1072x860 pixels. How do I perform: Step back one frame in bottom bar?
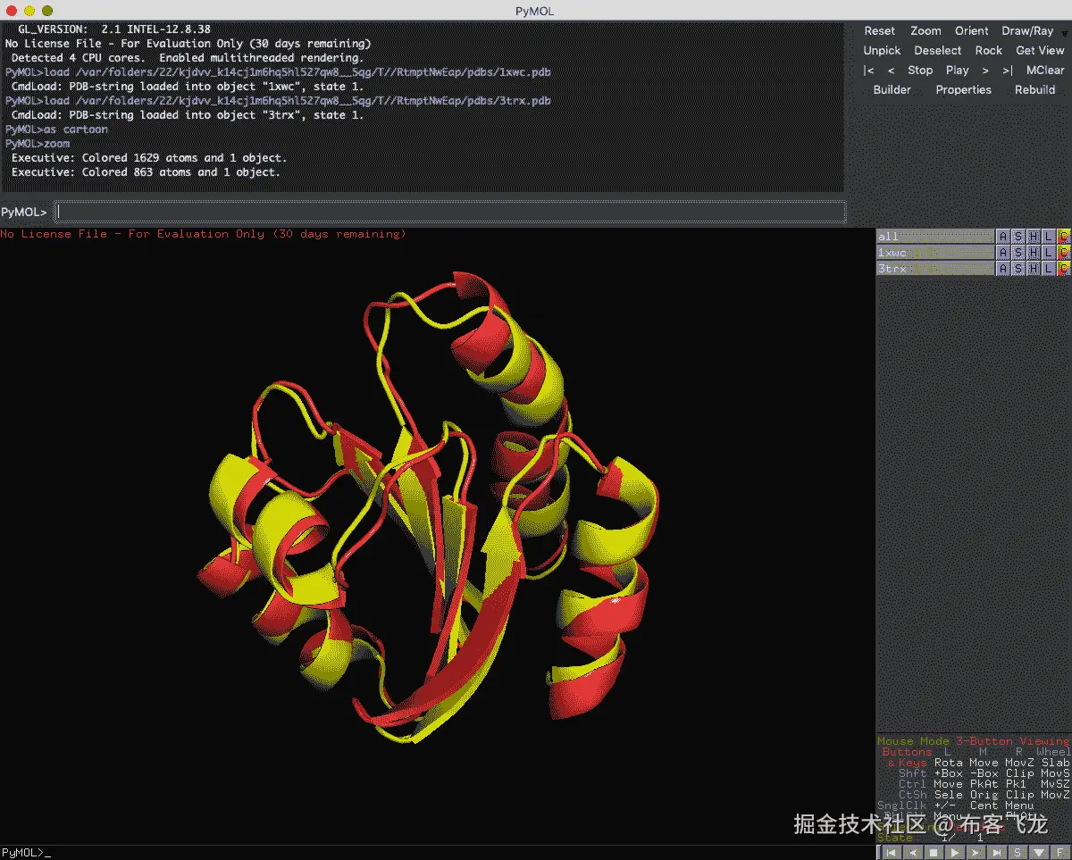coord(912,853)
